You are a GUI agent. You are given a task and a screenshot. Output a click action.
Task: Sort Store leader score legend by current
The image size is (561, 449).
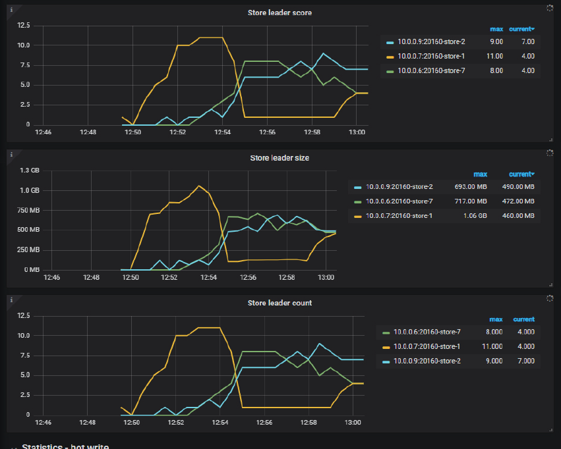[x=521, y=29]
